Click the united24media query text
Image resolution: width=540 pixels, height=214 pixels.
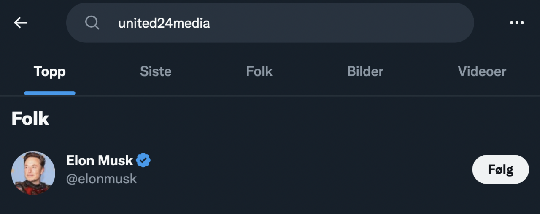point(164,23)
